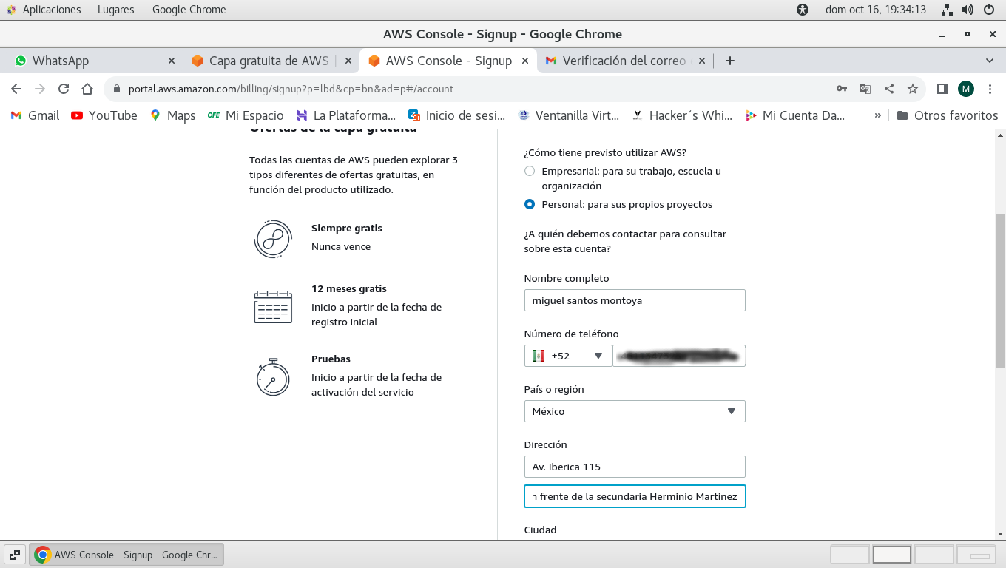Click the Home icon in Chrome toolbar
The width and height of the screenshot is (1006, 568).
[87, 89]
